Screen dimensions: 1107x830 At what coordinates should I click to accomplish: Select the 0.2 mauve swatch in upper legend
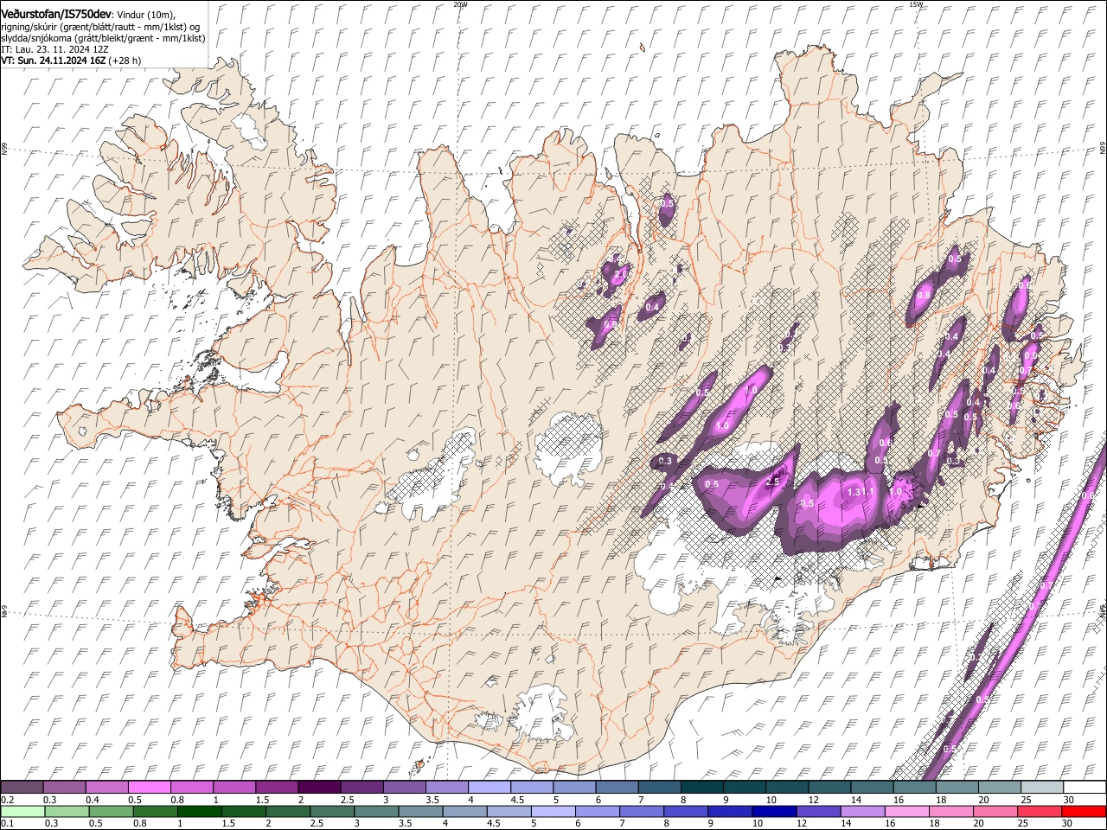click(x=22, y=788)
